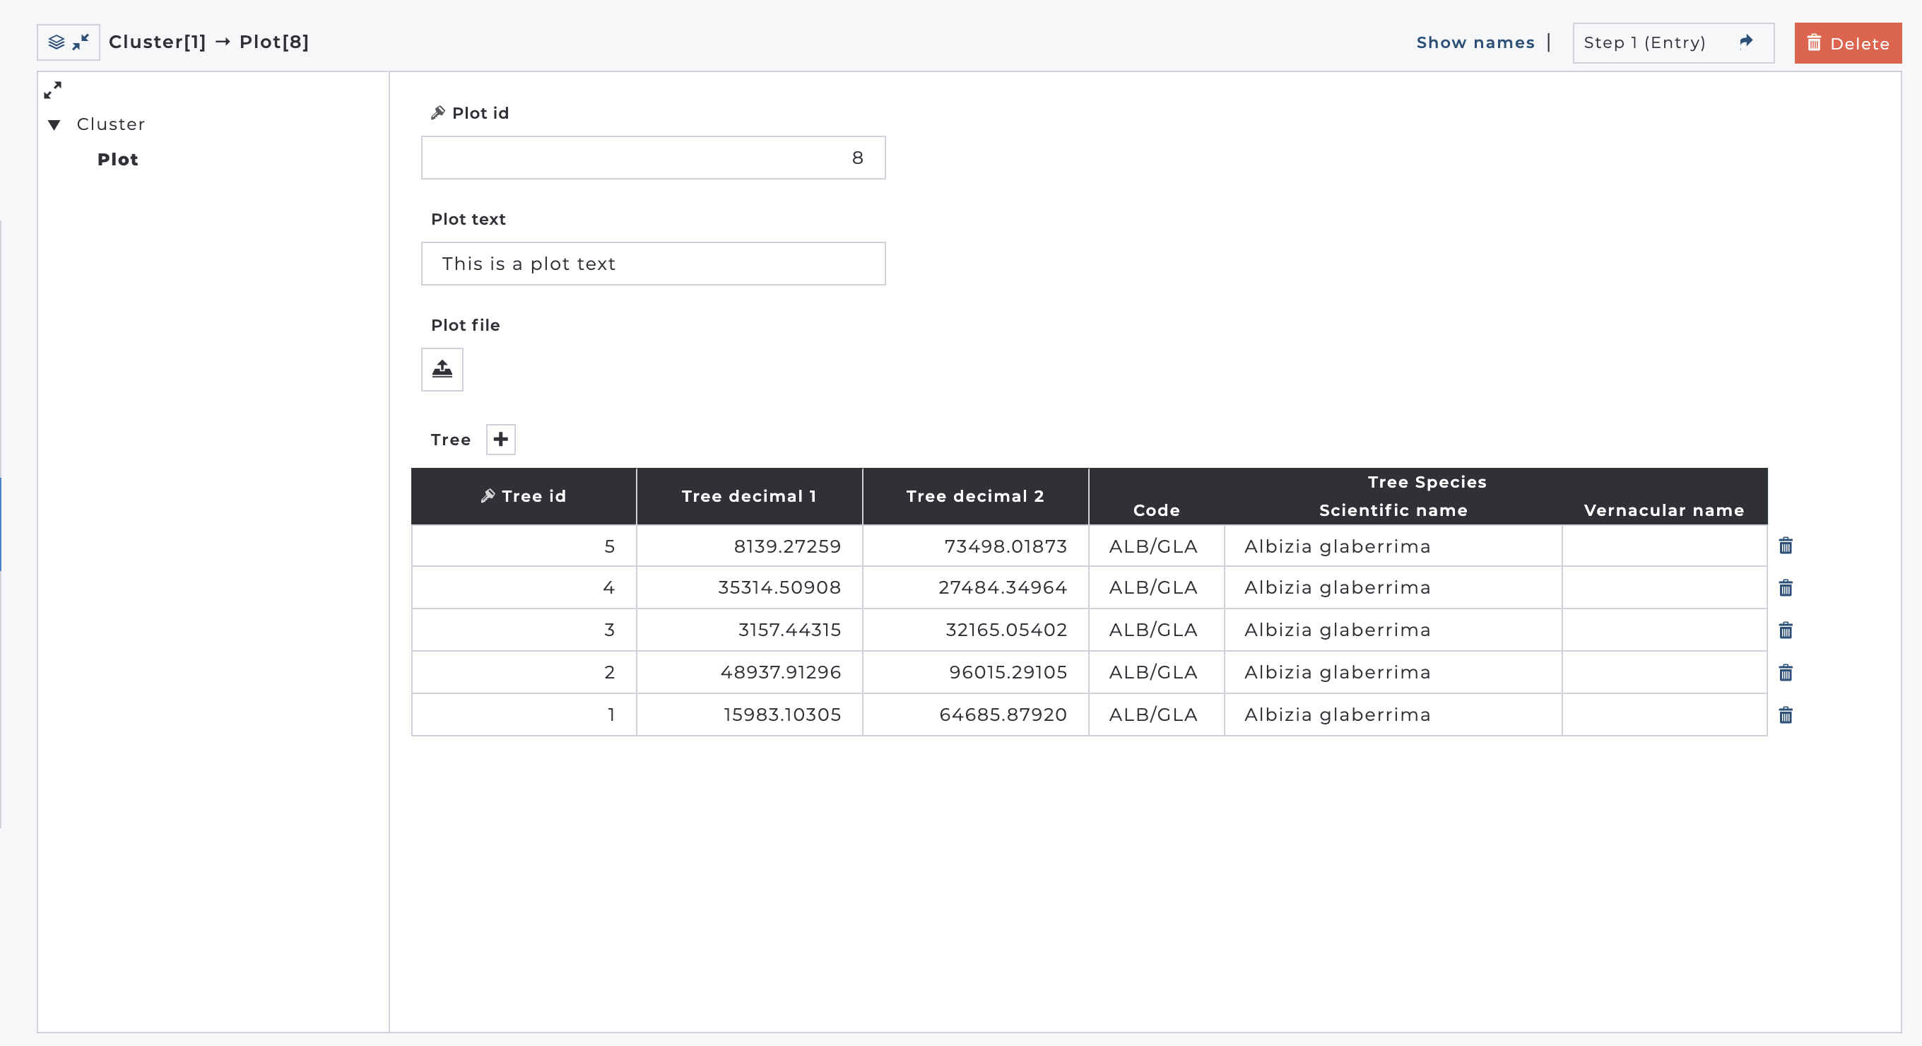This screenshot has width=1922, height=1046.
Task: Advance step using the forward arrow icon
Action: [x=1745, y=42]
